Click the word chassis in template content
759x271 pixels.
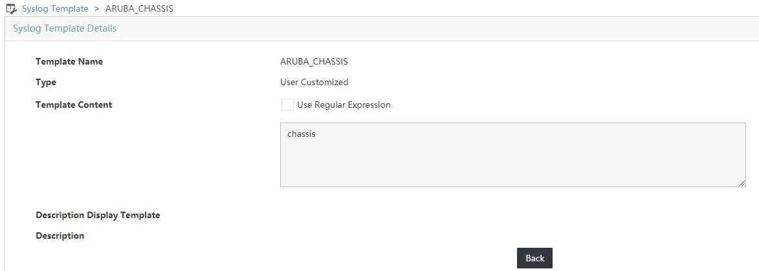click(x=301, y=135)
